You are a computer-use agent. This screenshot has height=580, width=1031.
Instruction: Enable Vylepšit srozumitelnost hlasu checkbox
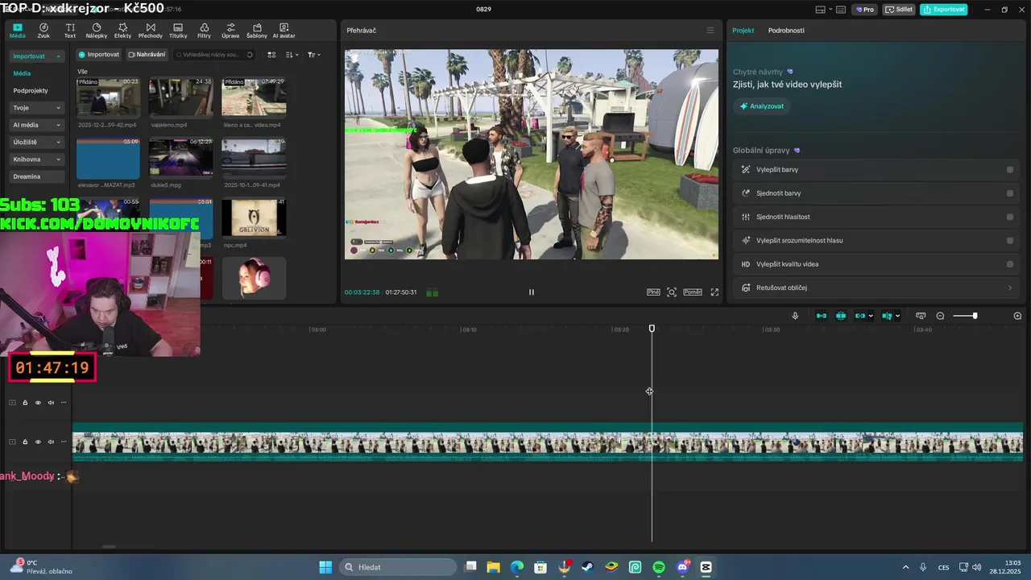[x=1010, y=240]
